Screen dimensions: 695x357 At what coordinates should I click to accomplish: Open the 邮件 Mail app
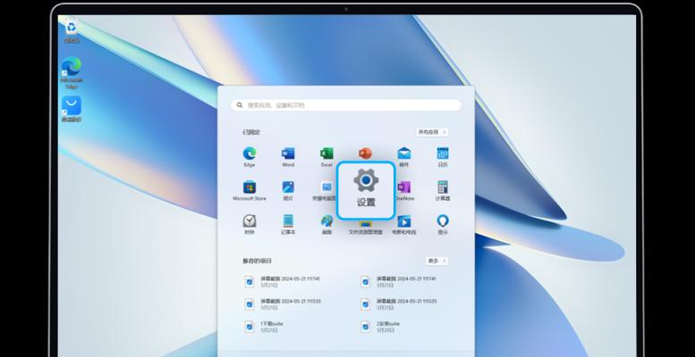403,157
